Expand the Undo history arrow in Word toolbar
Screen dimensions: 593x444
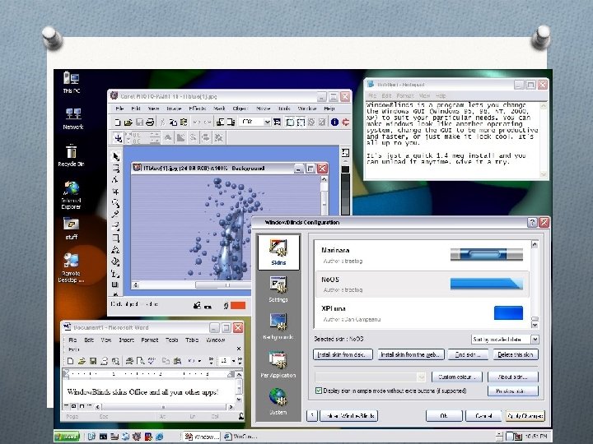pos(199,361)
